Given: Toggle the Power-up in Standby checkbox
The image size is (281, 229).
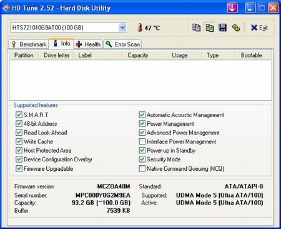Looking at the screenshot, I should 142,150.
